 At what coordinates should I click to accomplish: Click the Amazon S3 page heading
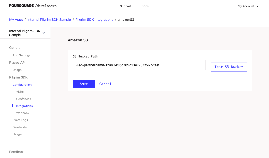pos(78,40)
